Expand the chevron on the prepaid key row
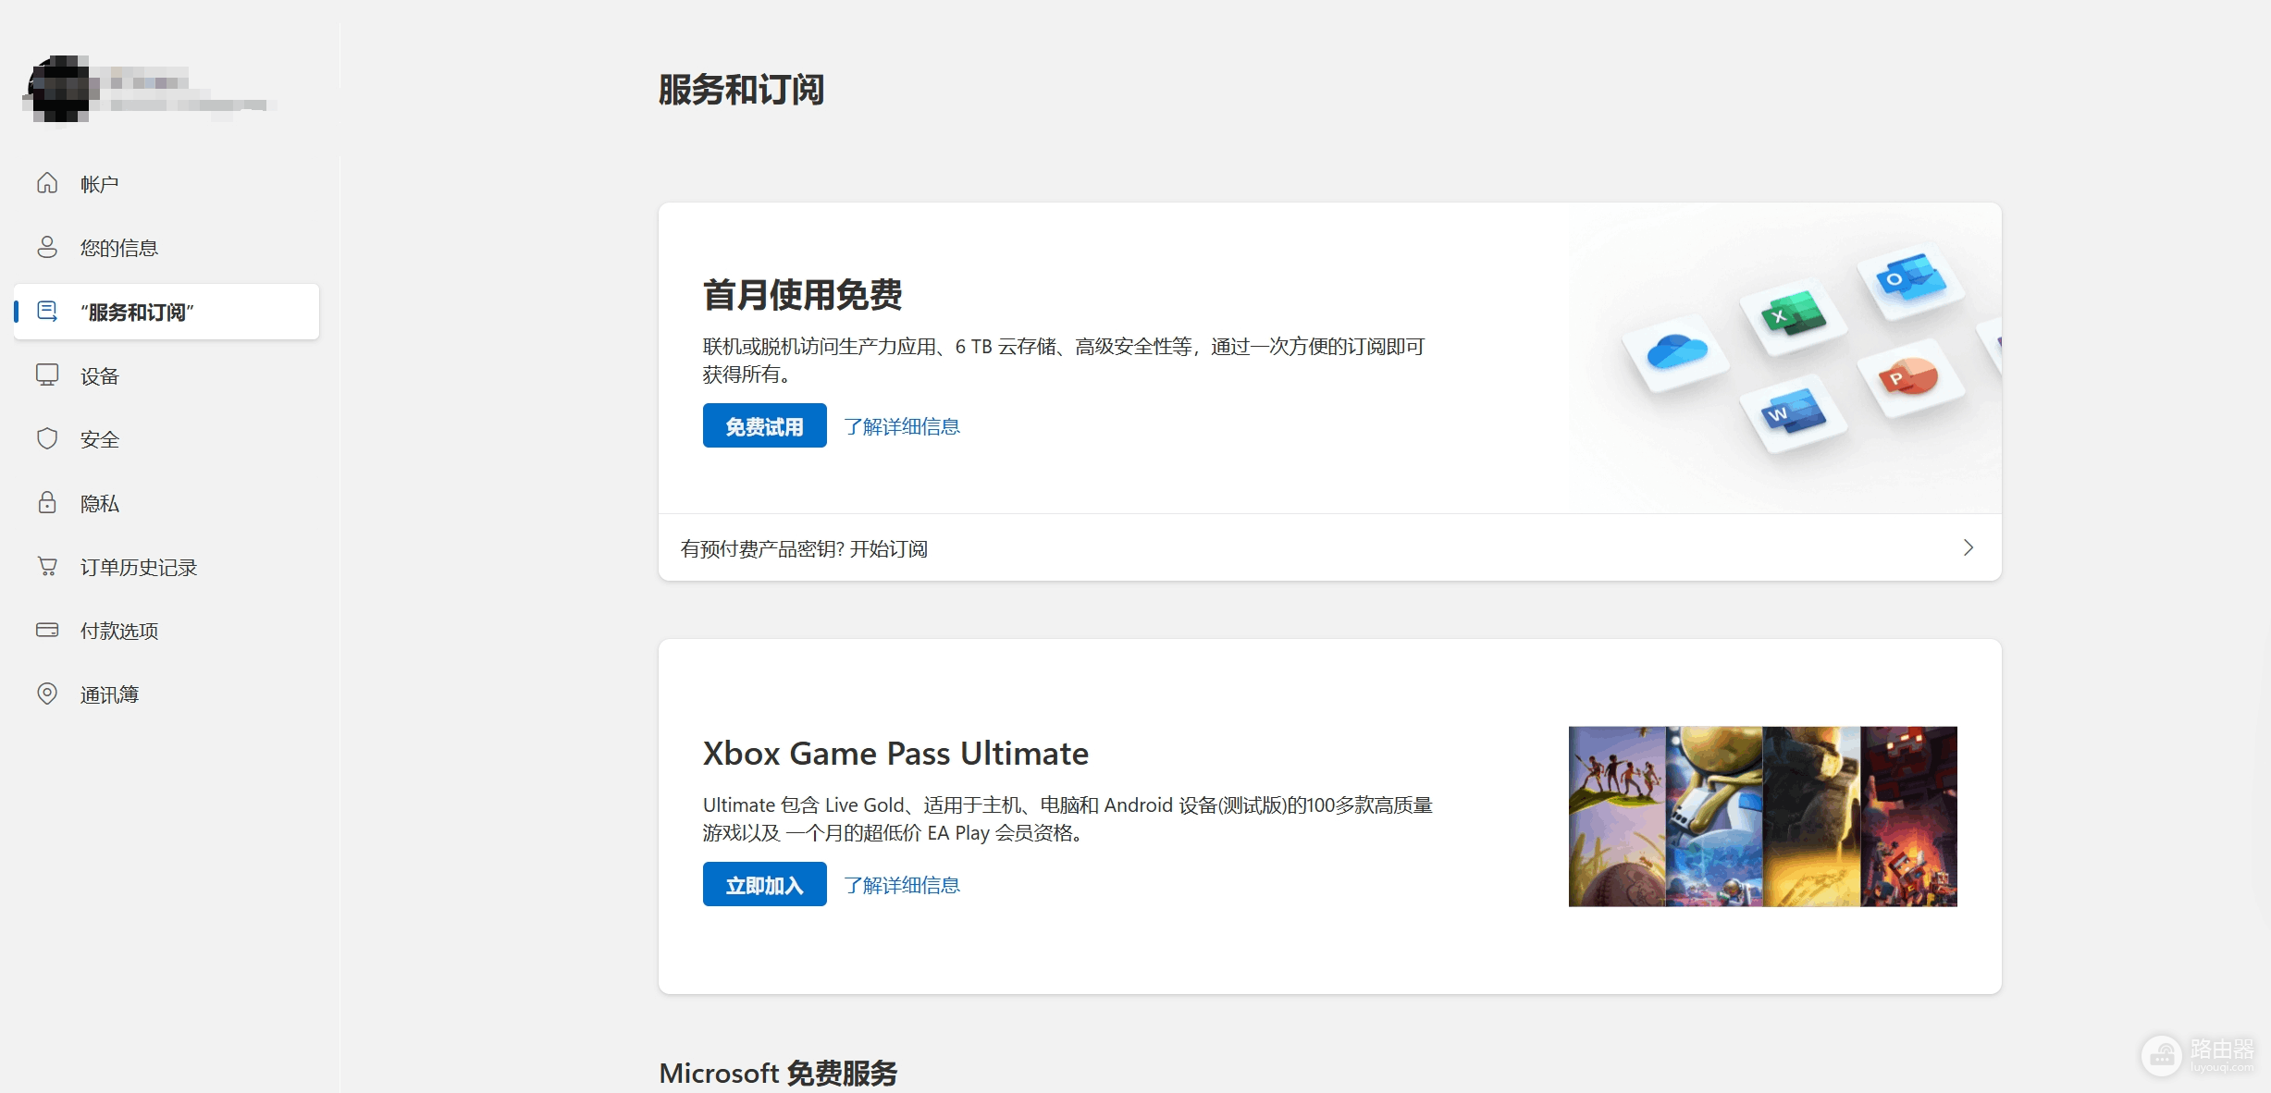This screenshot has width=2271, height=1093. pos(1969,547)
